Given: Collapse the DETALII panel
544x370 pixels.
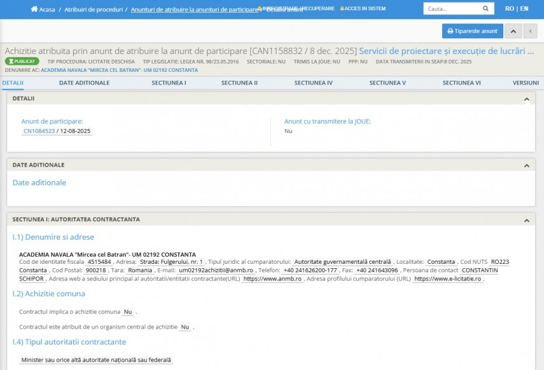Looking at the screenshot, I should pyautogui.click(x=526, y=99).
